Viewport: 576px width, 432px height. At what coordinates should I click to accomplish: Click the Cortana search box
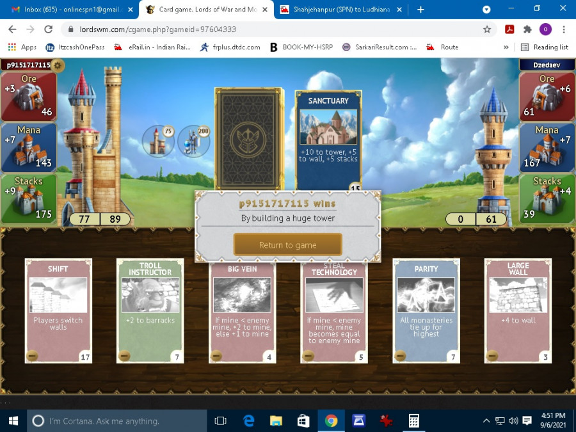coord(117,421)
